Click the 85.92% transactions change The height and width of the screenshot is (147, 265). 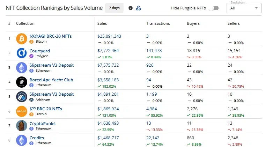(157, 116)
